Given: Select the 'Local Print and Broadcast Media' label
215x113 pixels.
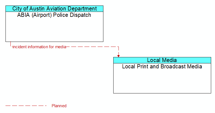Looking at the screenshot, I should tap(162, 66).
